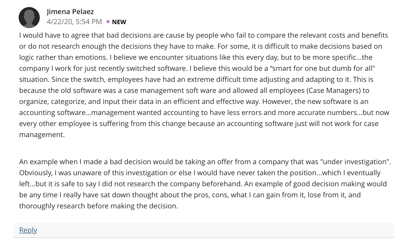
Task: Click the NEW badge label
Action: tap(119, 22)
